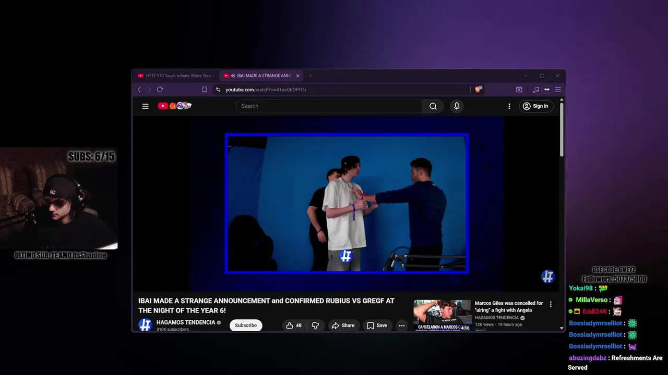
Task: Close the IBAI MADE A STRANGE tab
Action: pyautogui.click(x=298, y=76)
